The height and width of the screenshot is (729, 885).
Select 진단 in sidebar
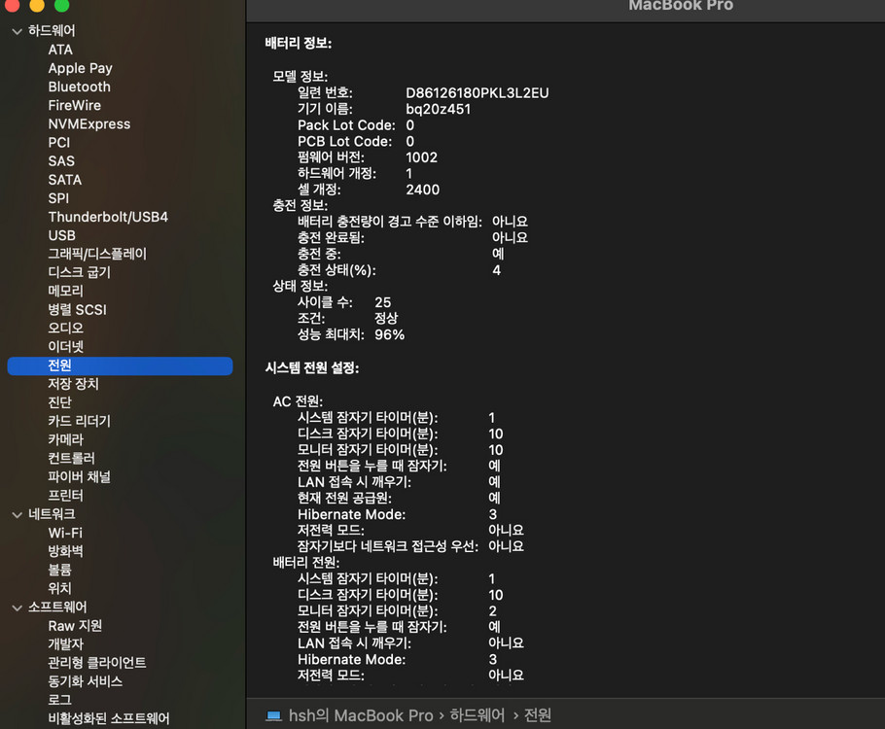(60, 402)
